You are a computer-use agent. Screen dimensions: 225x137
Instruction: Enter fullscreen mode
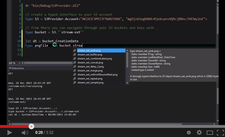coord(220,132)
